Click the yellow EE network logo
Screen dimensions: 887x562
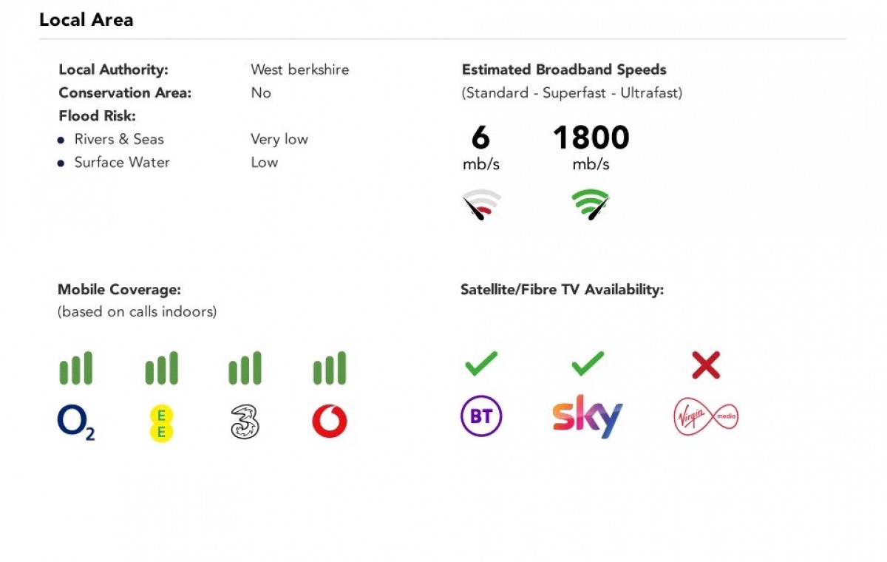[161, 422]
